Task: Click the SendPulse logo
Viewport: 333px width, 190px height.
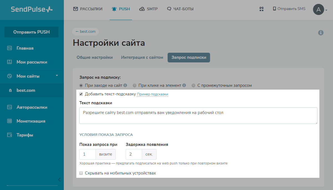Action: (x=32, y=9)
